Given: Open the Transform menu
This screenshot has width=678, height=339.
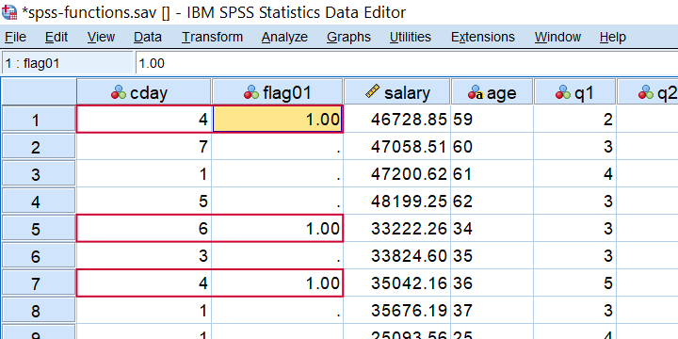Looking at the screenshot, I should pyautogui.click(x=212, y=37).
